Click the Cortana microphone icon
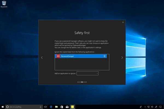 [x=40, y=107]
